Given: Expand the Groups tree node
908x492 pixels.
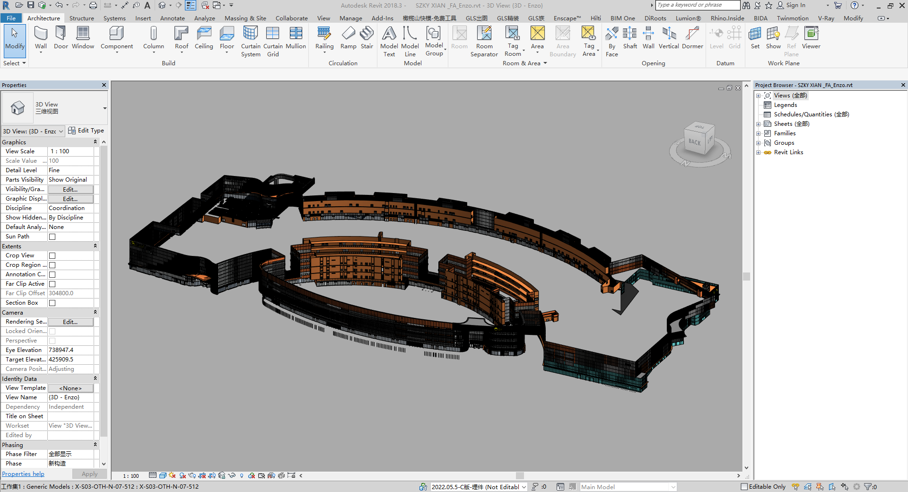Looking at the screenshot, I should [x=759, y=143].
